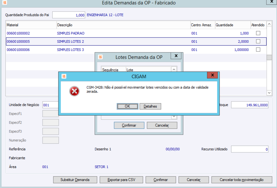Click Confirmar in Lotes Demanda da OP window
Screen dimensions: 277x188
[129, 125]
